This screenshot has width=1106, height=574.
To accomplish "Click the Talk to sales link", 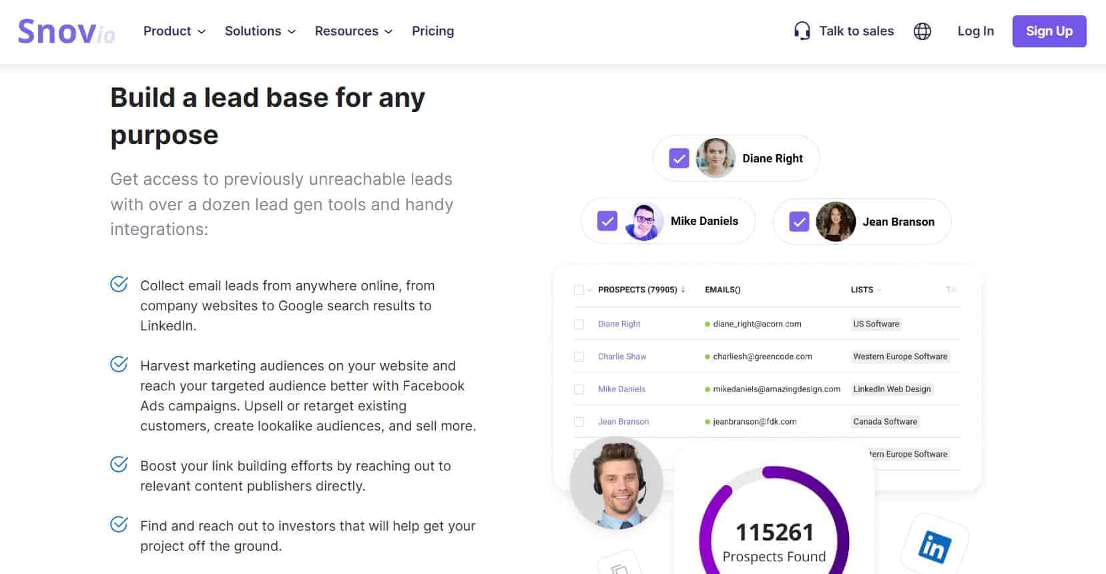I will pyautogui.click(x=856, y=31).
